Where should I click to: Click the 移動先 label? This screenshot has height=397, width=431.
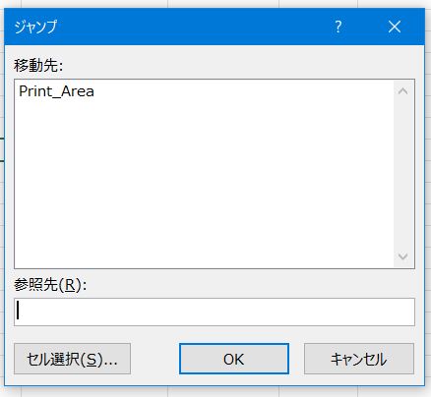tap(38, 65)
